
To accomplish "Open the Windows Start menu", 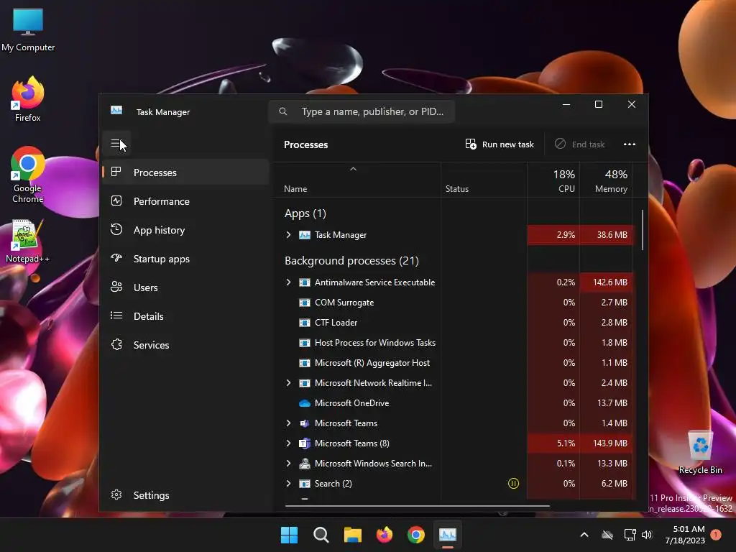I will pyautogui.click(x=289, y=535).
